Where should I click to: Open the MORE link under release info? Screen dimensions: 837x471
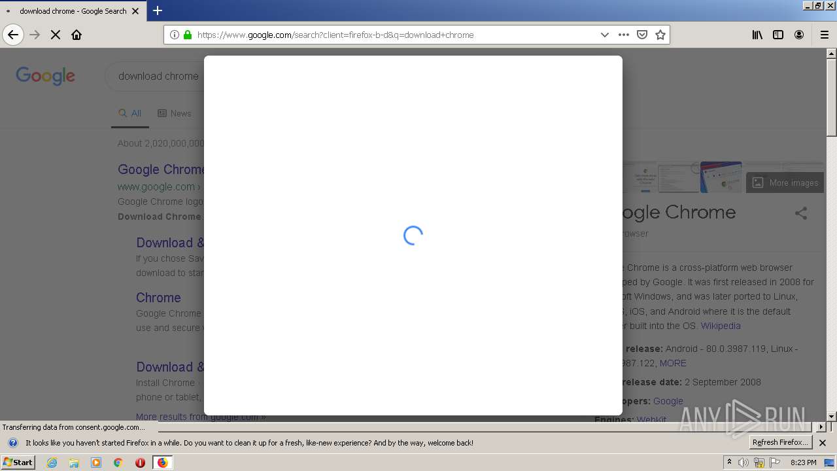(673, 363)
